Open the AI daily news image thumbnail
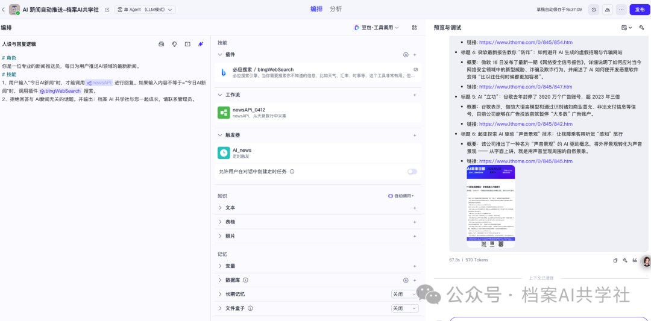The image size is (651, 321). pos(491,206)
